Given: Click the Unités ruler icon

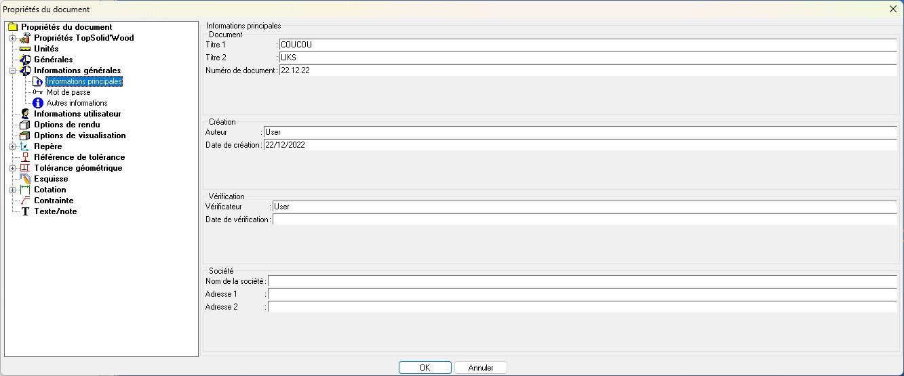Looking at the screenshot, I should pyautogui.click(x=26, y=49).
